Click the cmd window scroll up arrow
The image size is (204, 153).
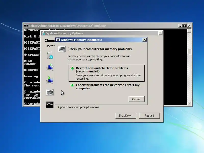[189, 31]
